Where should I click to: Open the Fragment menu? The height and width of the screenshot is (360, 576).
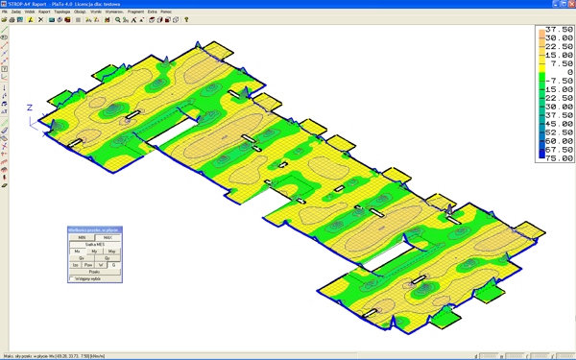coord(135,12)
